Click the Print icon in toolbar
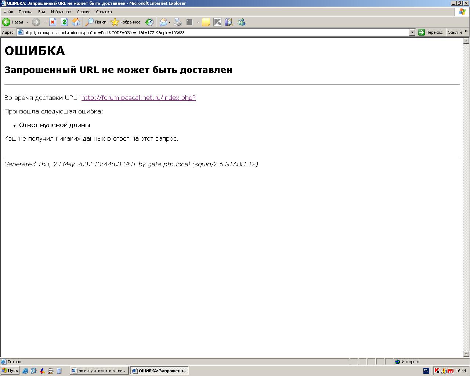 click(178, 22)
